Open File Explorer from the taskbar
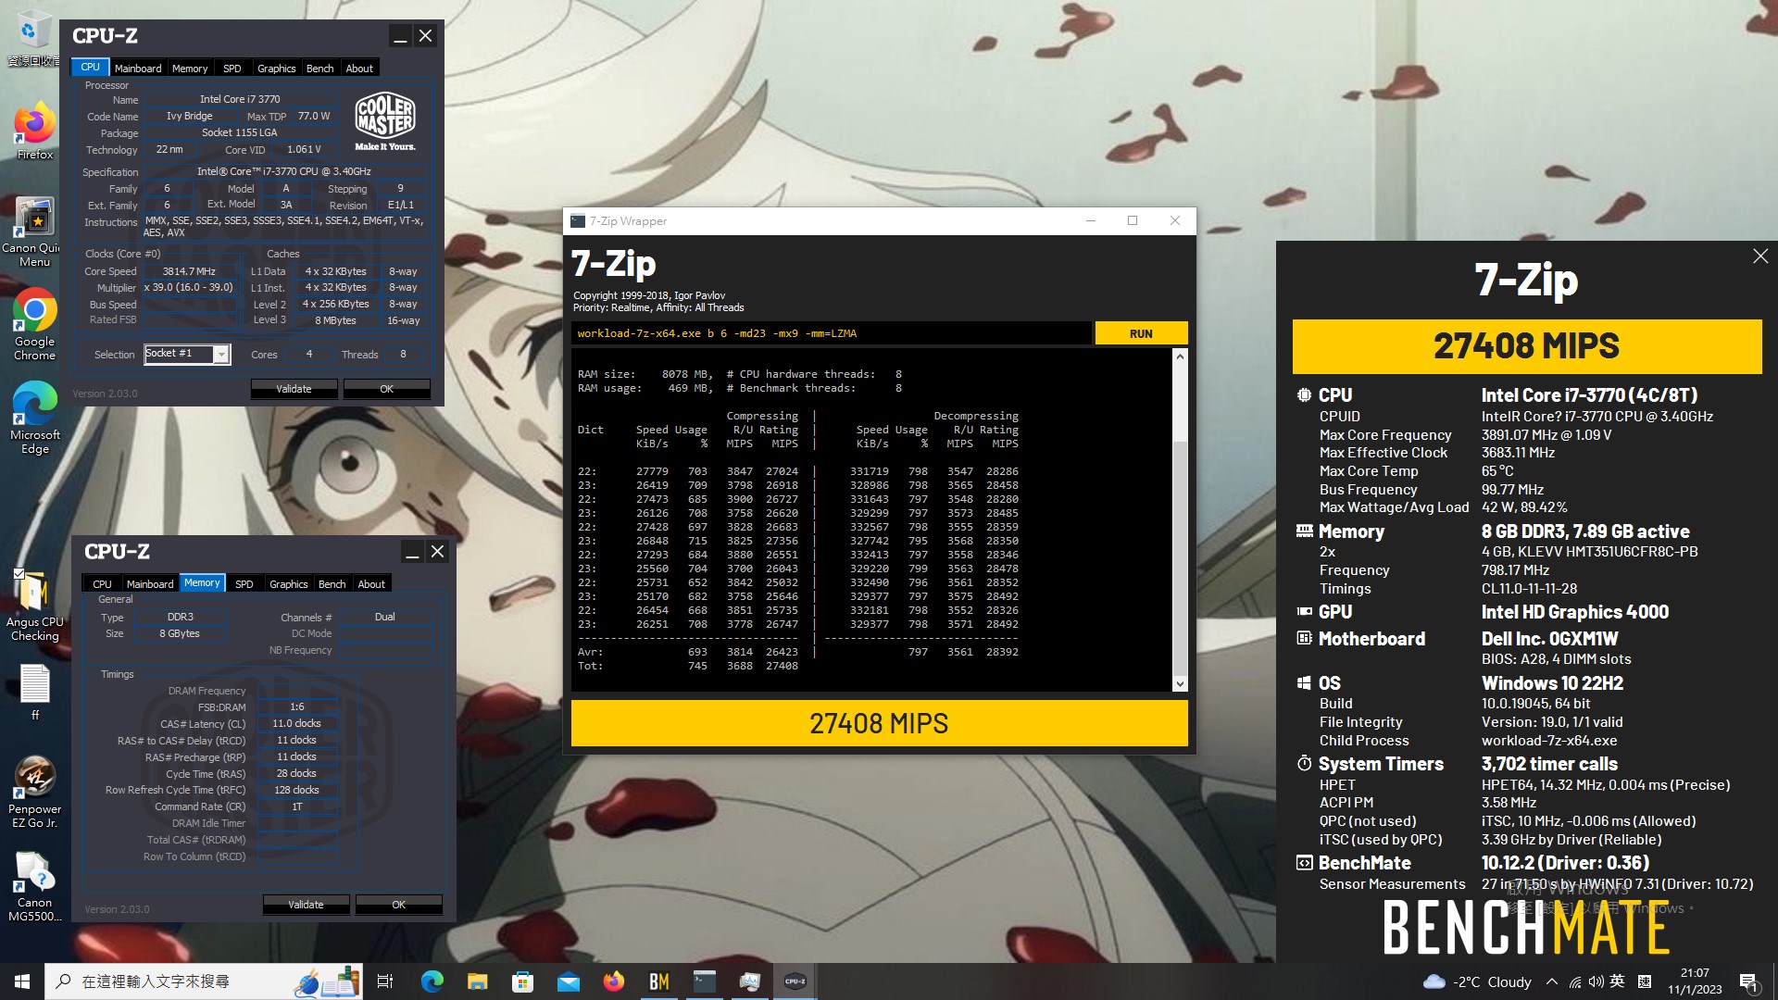1778x1000 pixels. point(477,981)
